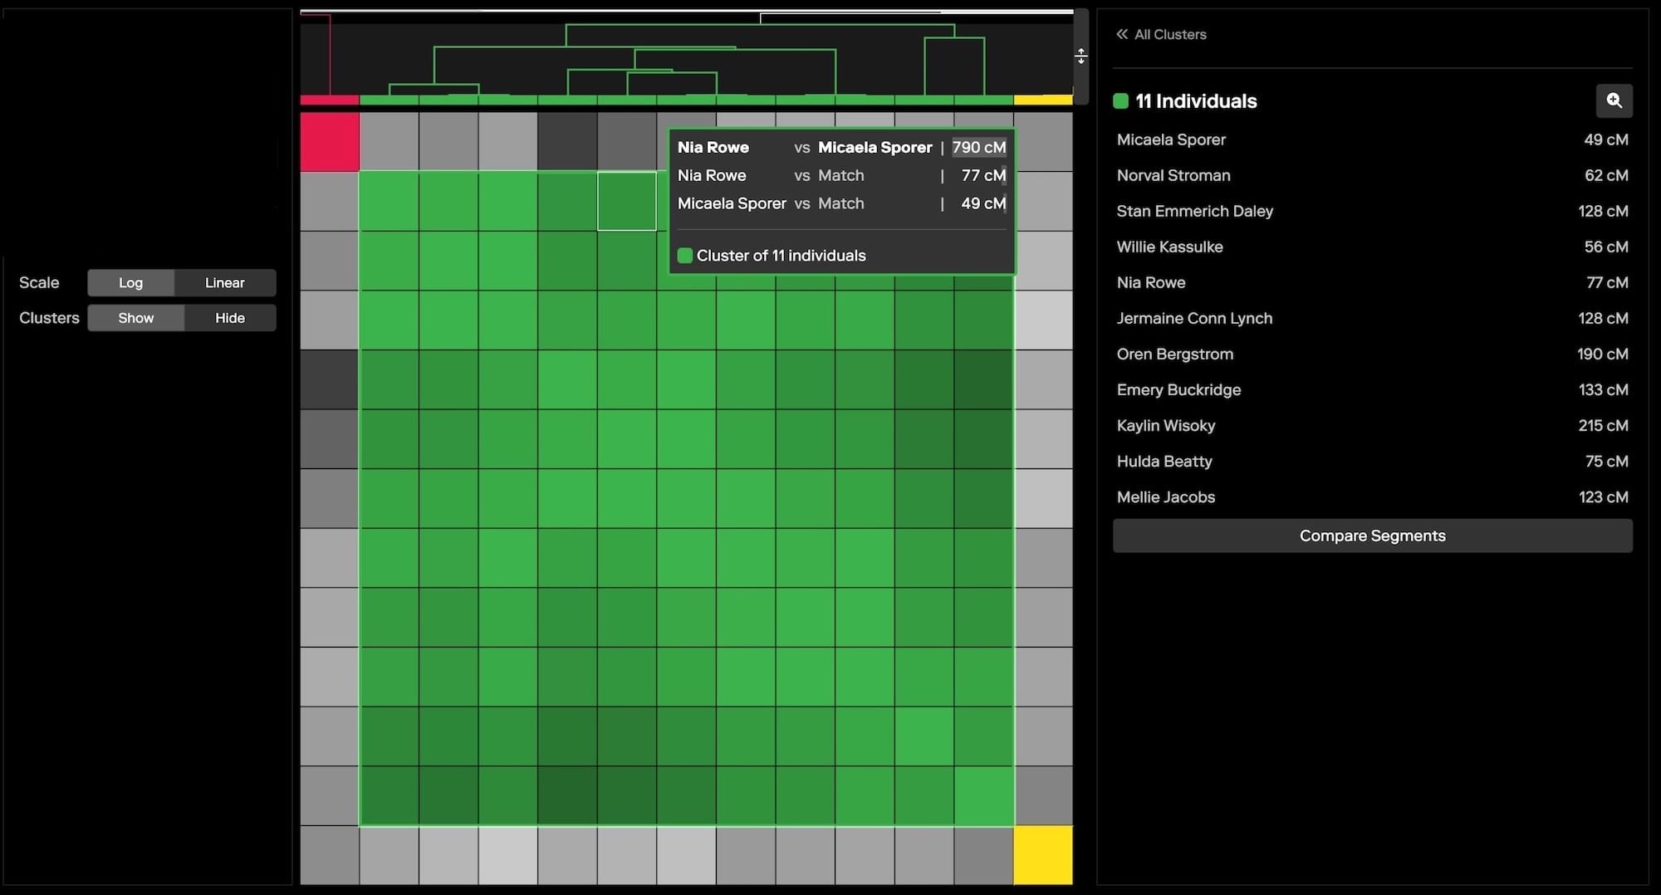
Task: Click the double-chevron back icon near All Clusters
Action: point(1122,34)
